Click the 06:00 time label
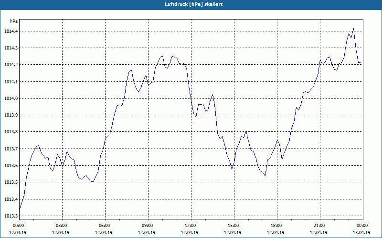This screenshot has width=382, height=238. pyautogui.click(x=104, y=226)
